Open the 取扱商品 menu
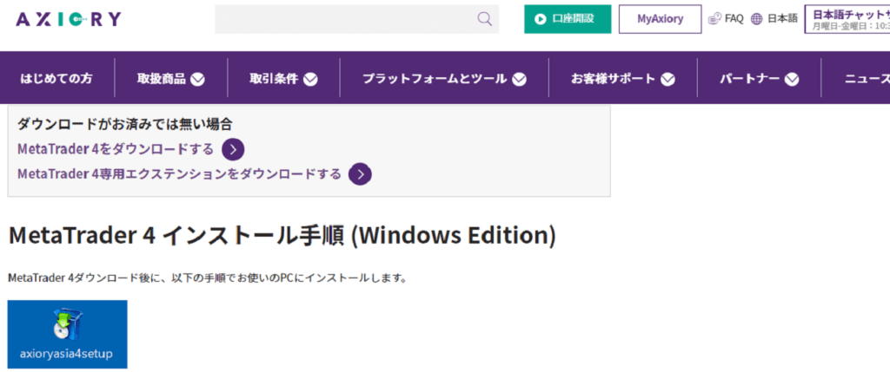The image size is (890, 372). pyautogui.click(x=161, y=79)
